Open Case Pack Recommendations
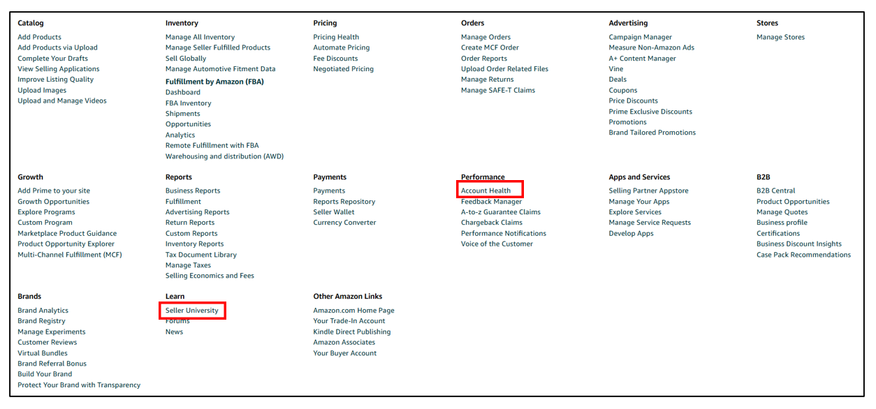The image size is (876, 409). pyautogui.click(x=804, y=255)
